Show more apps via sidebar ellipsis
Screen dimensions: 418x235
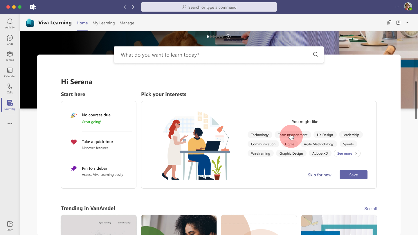10,124
